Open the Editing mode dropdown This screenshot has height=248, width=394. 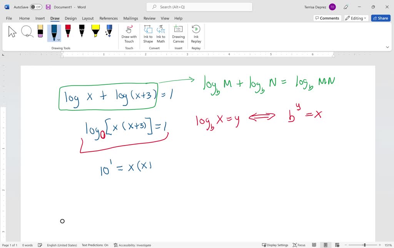coord(355,18)
